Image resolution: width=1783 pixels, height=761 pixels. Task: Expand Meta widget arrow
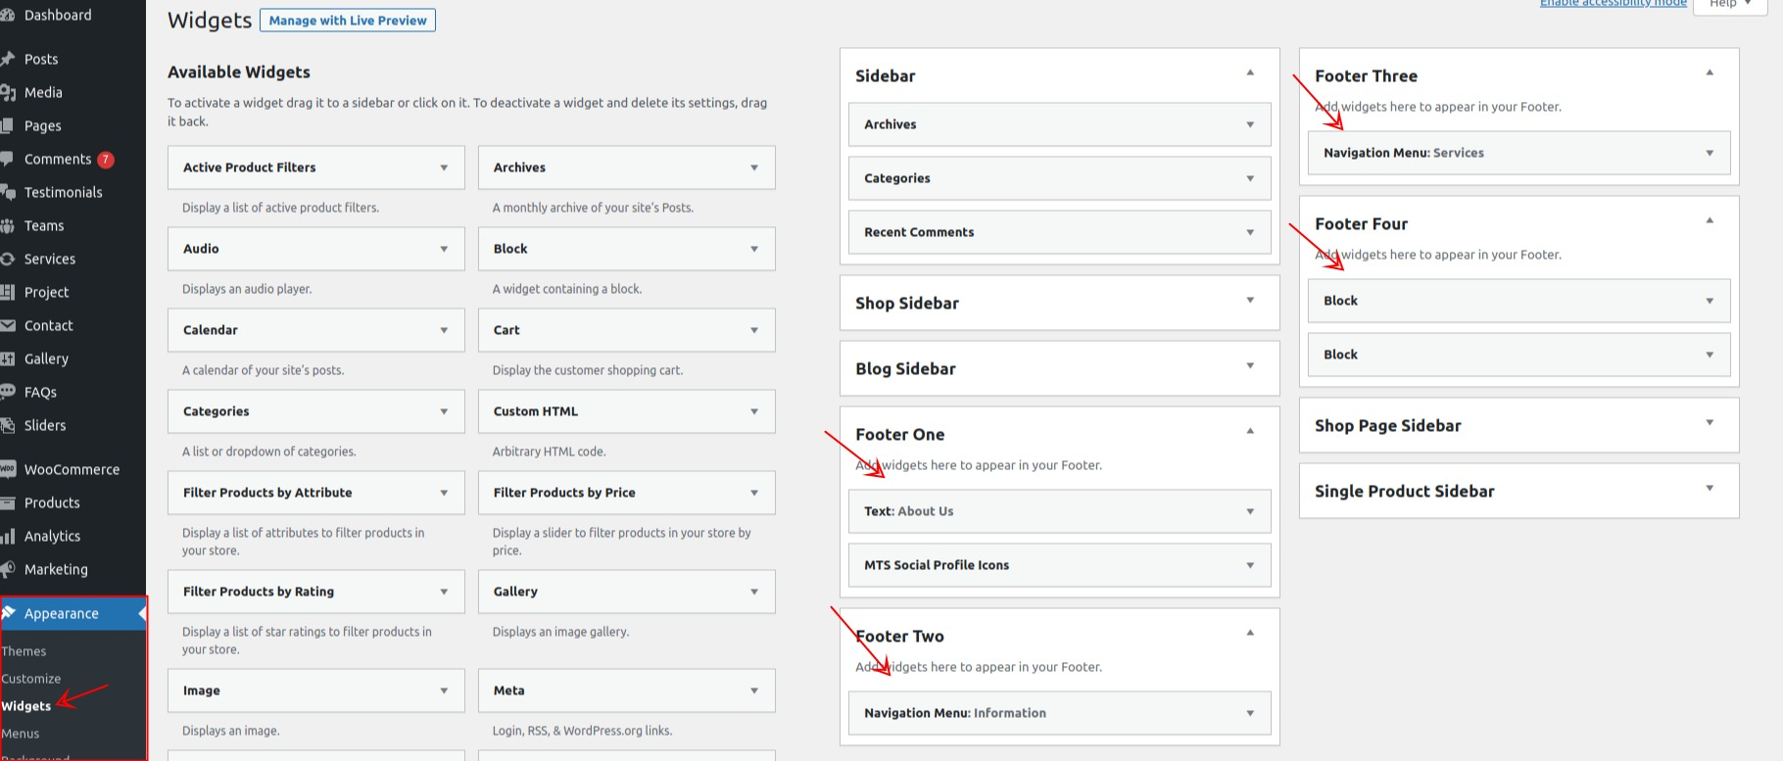point(754,690)
